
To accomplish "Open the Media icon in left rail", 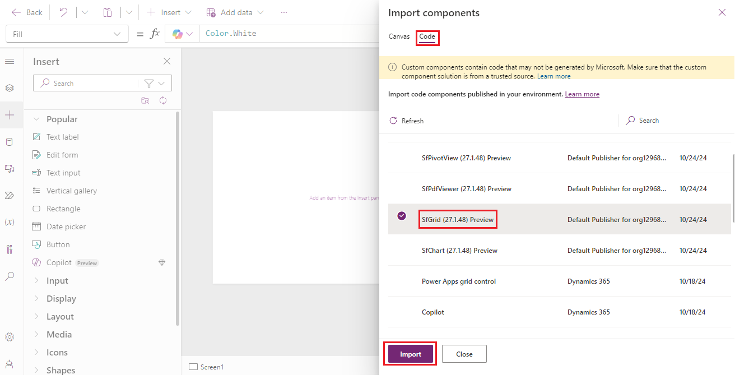I will (10, 168).
